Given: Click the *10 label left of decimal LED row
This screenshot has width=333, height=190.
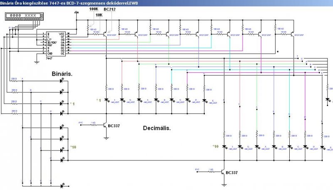Looking at the screenshot, I should tap(215, 146).
